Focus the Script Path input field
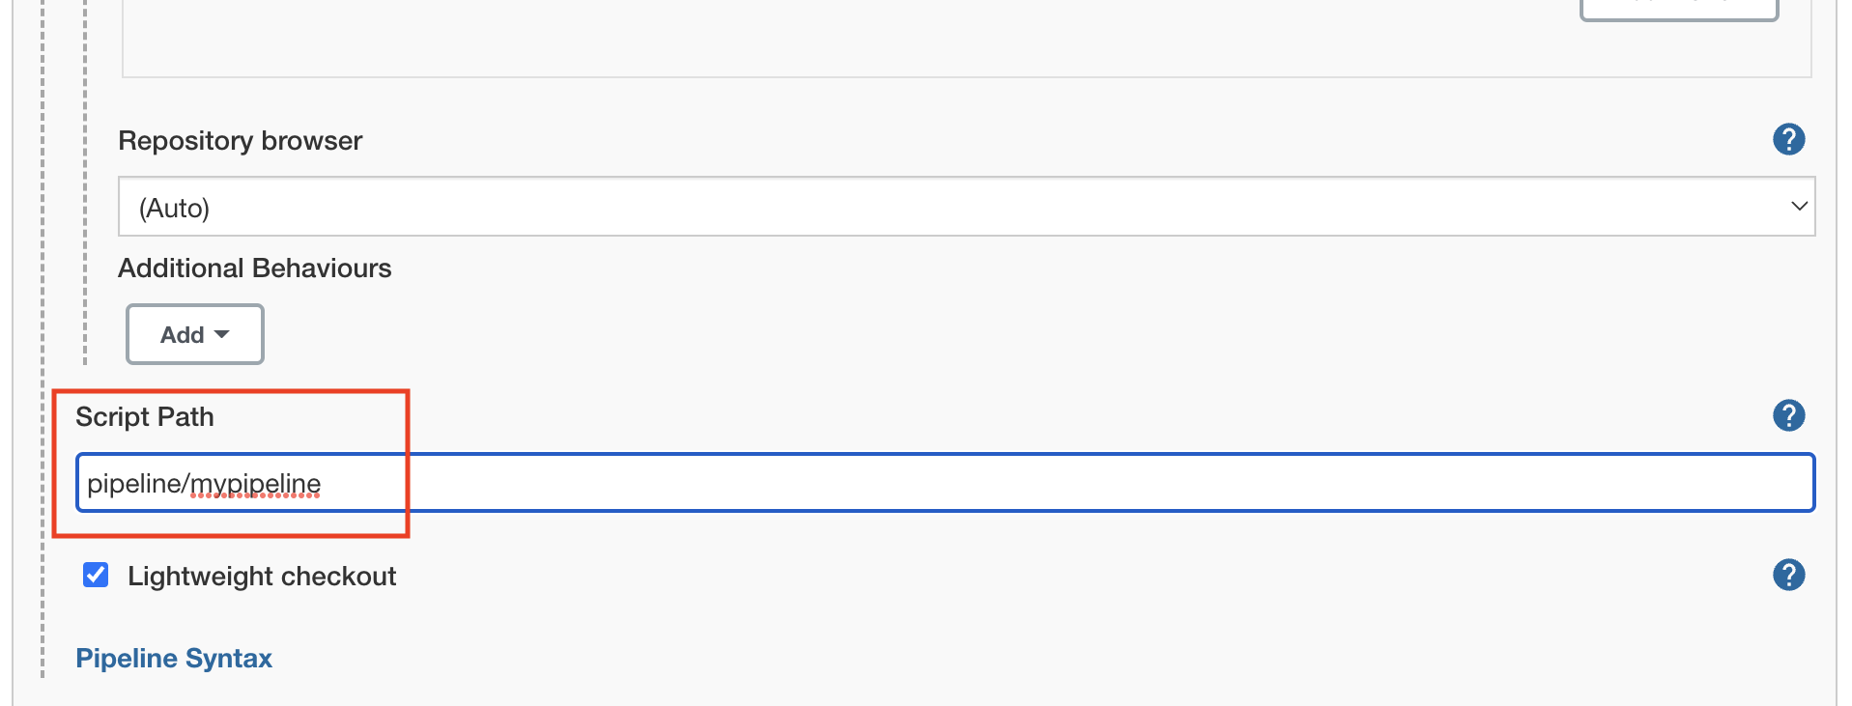The width and height of the screenshot is (1852, 706). (x=1063, y=483)
